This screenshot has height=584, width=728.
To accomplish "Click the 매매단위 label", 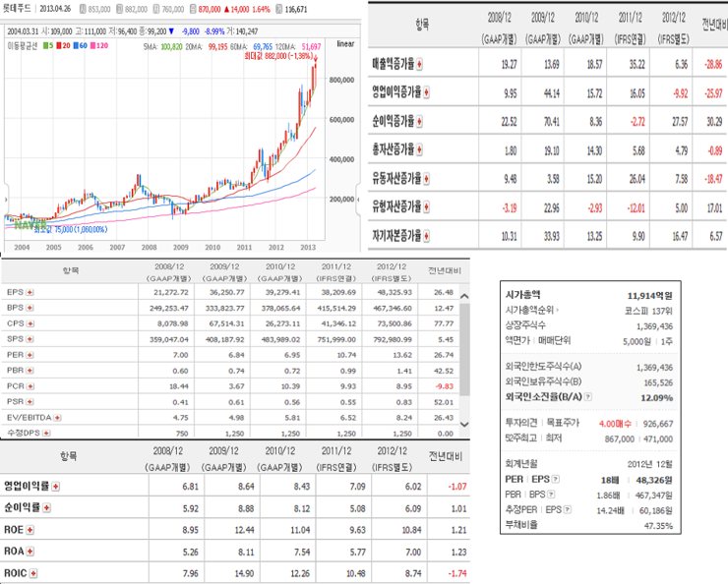I will pos(554,340).
